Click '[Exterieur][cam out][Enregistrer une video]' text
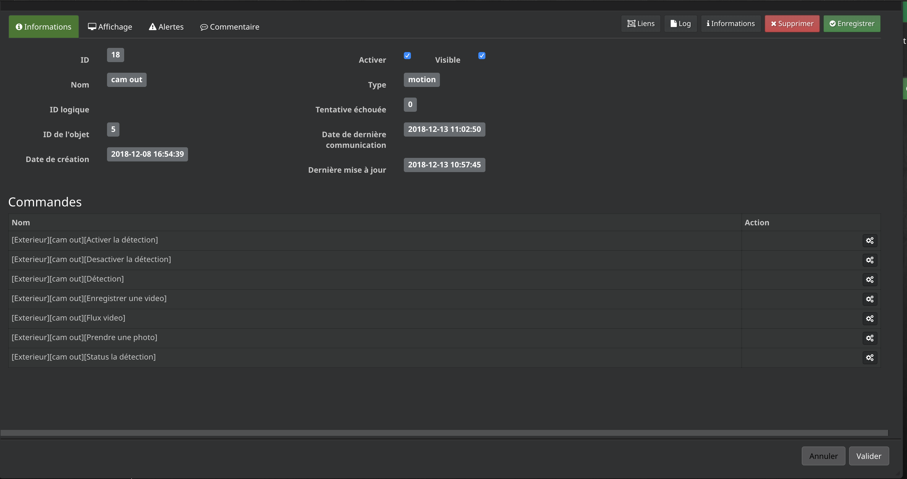907x479 pixels. (x=89, y=298)
